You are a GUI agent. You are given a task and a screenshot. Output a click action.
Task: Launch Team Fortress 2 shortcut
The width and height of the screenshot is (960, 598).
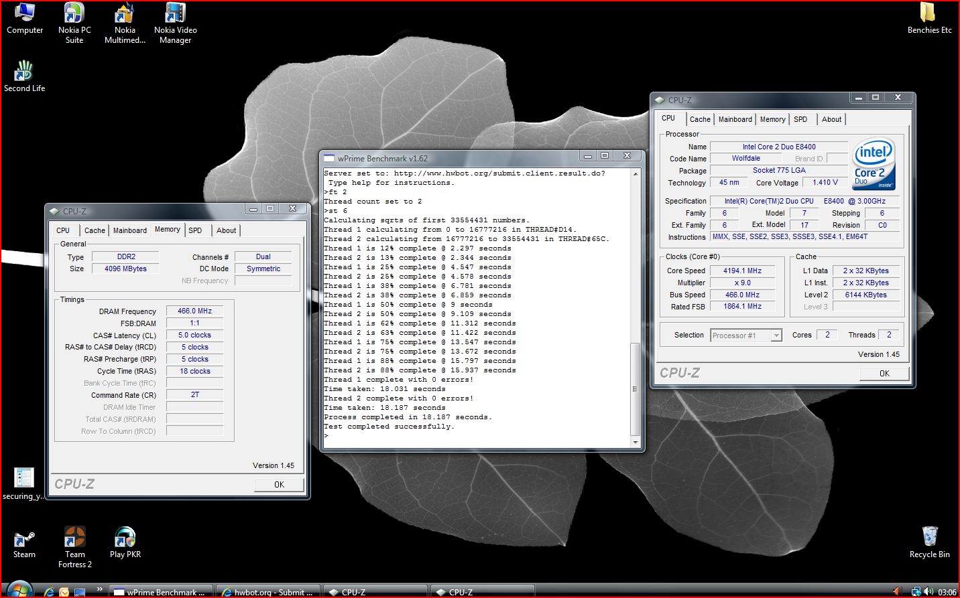pos(74,548)
